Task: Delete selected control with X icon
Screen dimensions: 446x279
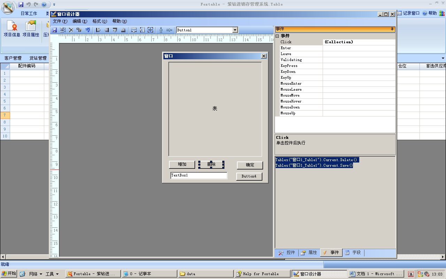Action: [x=71, y=30]
